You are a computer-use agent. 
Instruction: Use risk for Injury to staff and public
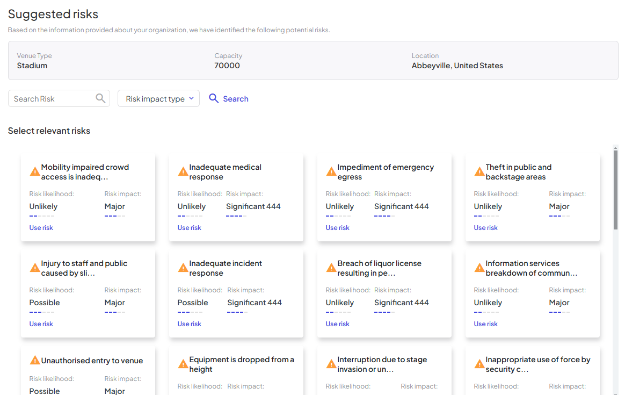41,324
